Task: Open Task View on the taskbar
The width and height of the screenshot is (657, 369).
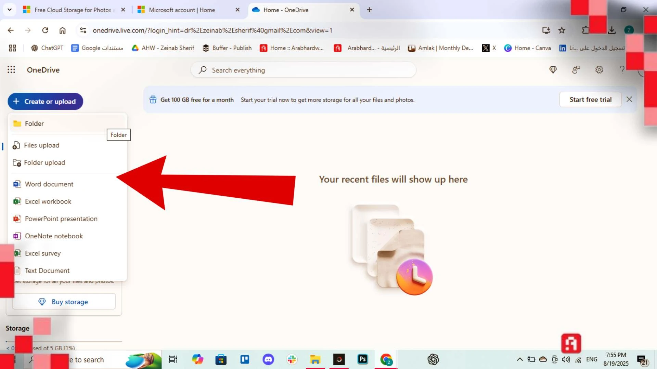Action: (x=173, y=359)
